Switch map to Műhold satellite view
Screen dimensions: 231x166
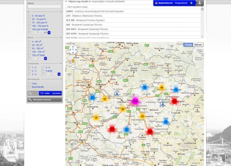point(198,45)
